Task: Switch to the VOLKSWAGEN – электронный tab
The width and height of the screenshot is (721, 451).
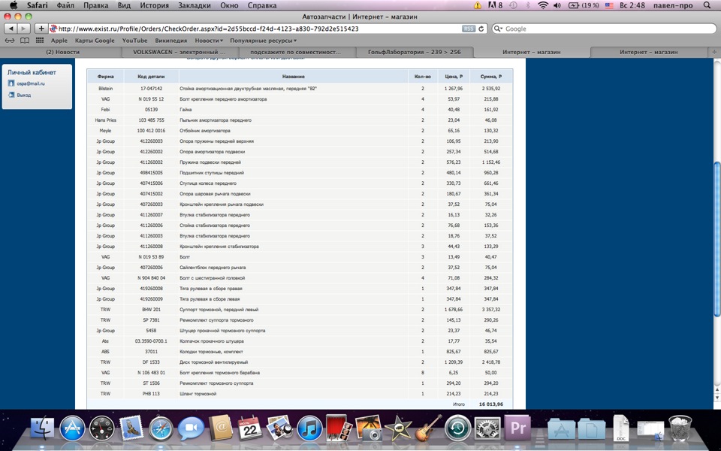Action: [179, 52]
